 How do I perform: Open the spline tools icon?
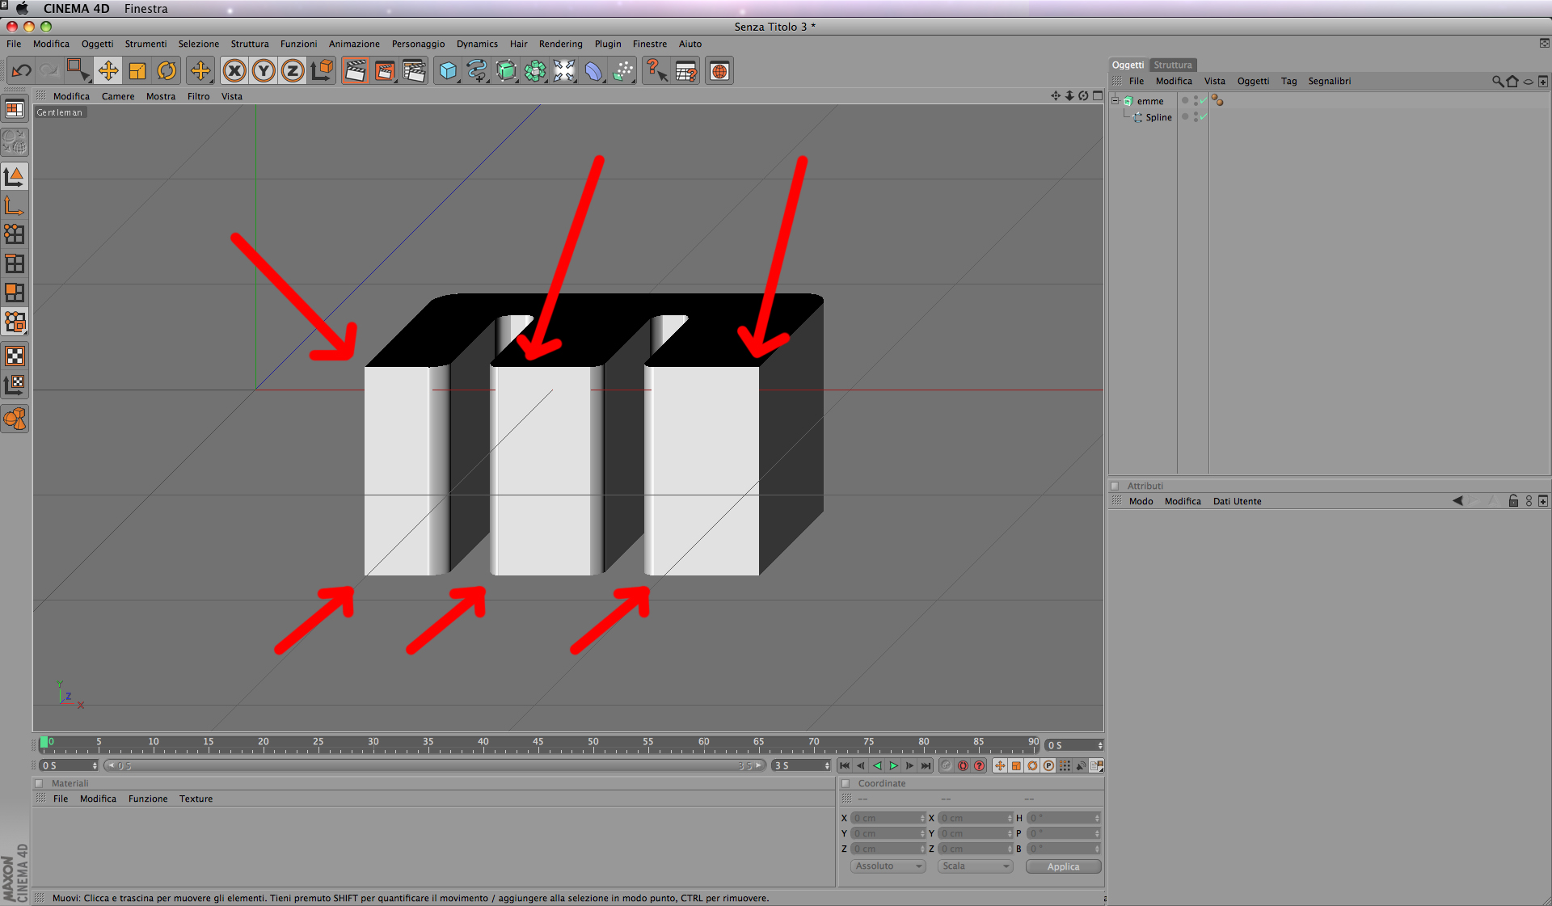point(477,71)
